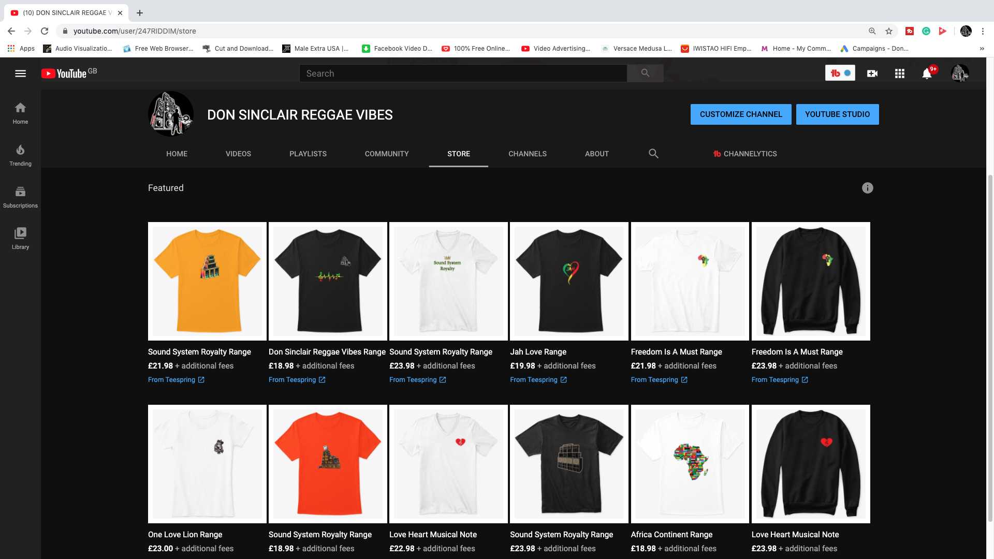The width and height of the screenshot is (994, 559).
Task: Click Freedom Is A Must Range white shirt title
Action: [676, 352]
